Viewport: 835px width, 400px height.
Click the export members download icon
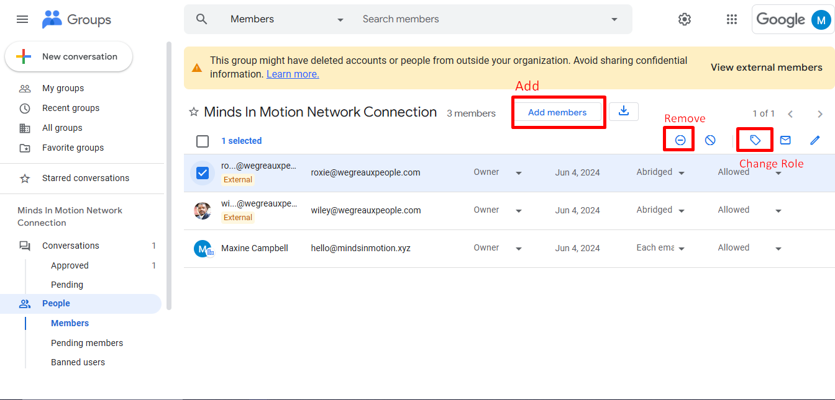624,112
